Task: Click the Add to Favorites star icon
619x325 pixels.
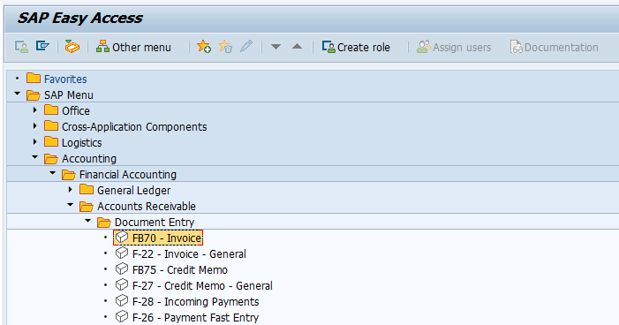Action: click(204, 47)
